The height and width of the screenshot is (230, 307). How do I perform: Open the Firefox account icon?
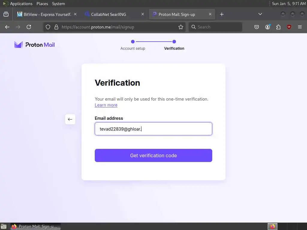(268, 27)
